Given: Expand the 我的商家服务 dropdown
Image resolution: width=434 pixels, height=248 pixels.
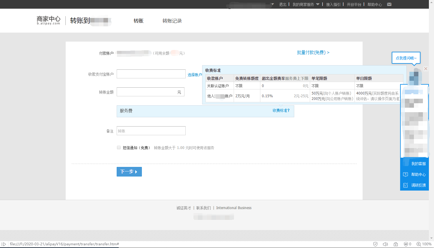Looking at the screenshot, I should pyautogui.click(x=306, y=4).
